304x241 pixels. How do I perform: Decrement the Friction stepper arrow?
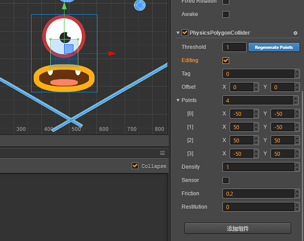(x=297, y=196)
